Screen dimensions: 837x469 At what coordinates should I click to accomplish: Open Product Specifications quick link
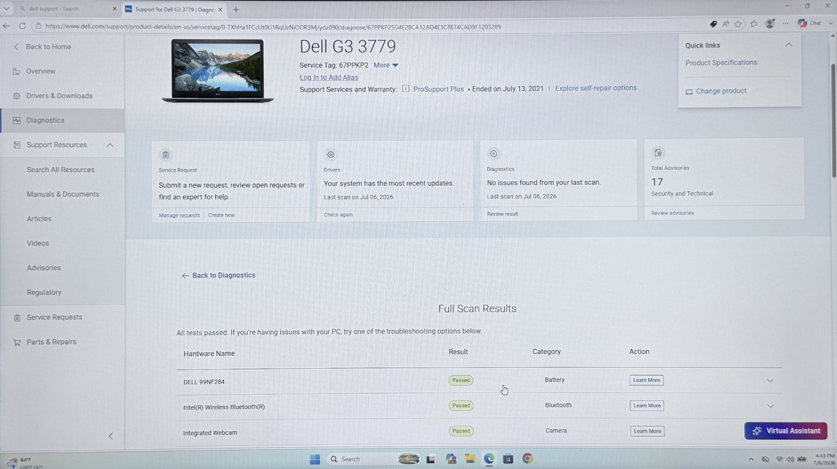pyautogui.click(x=721, y=63)
